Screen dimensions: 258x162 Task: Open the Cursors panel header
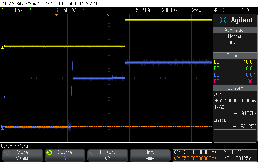(x=235, y=88)
